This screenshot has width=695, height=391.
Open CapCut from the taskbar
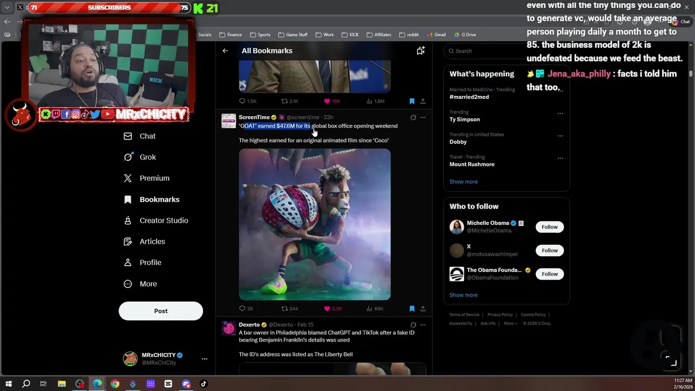coord(168,384)
